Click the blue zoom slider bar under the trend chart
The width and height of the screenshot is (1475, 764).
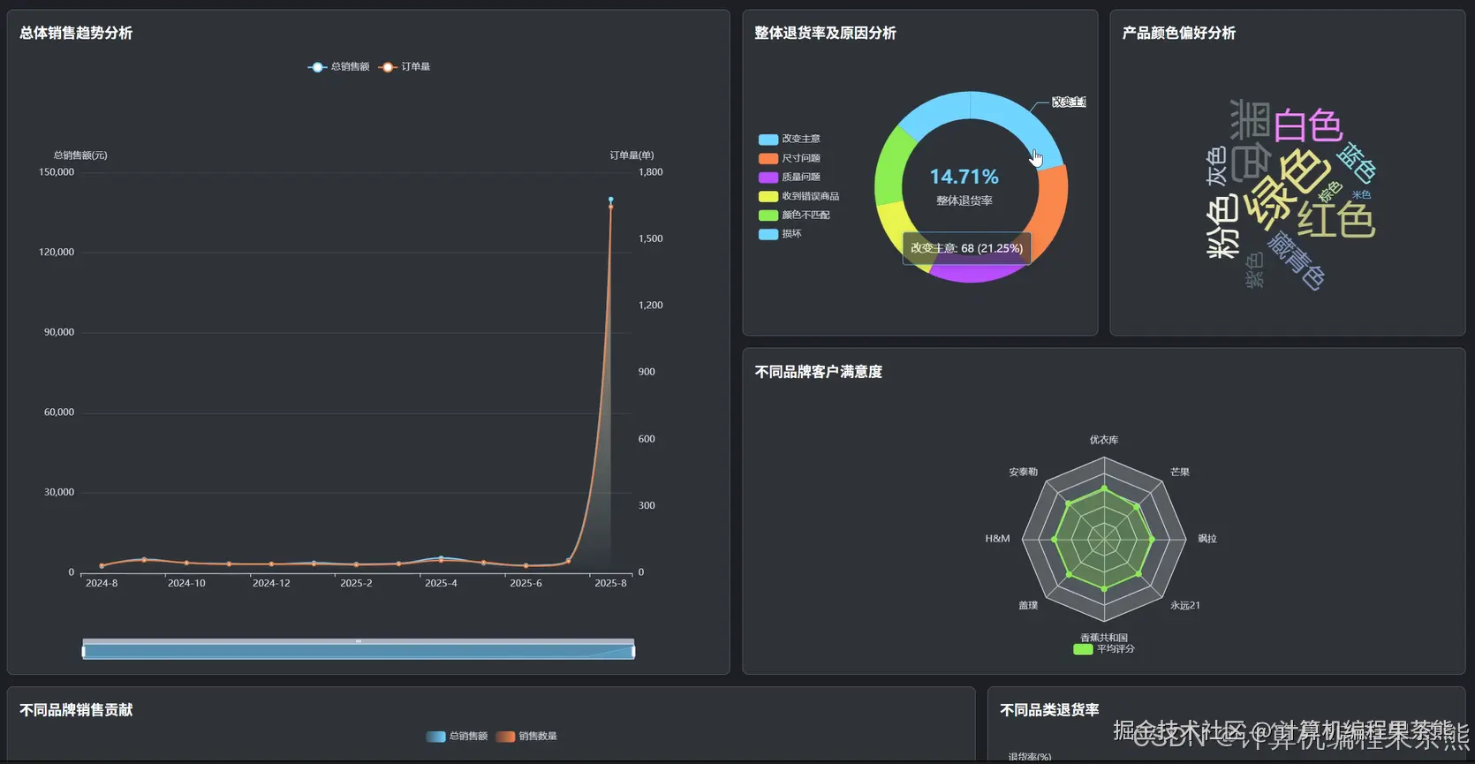tap(359, 652)
